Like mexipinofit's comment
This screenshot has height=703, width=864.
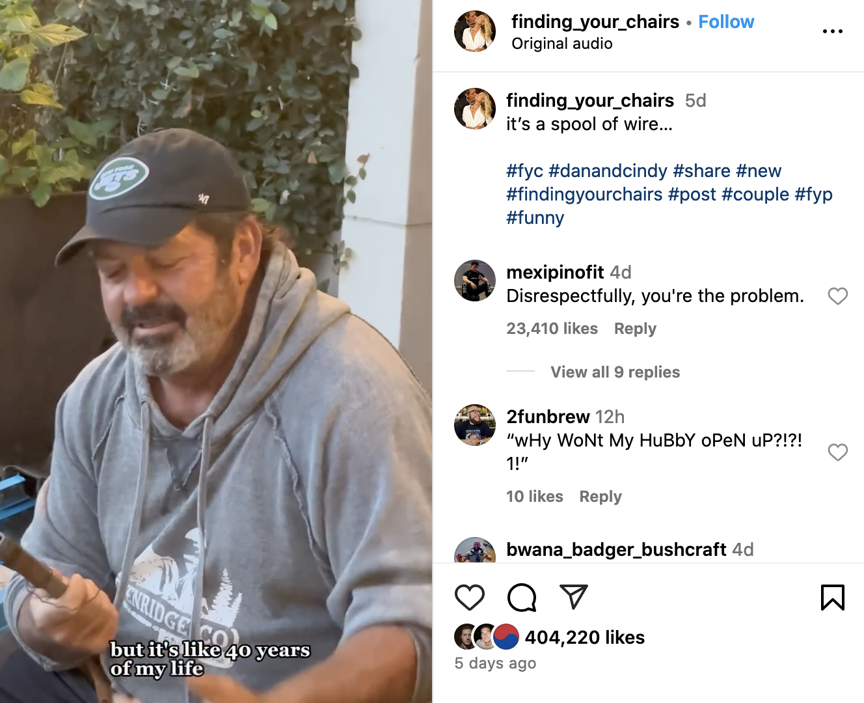837,296
